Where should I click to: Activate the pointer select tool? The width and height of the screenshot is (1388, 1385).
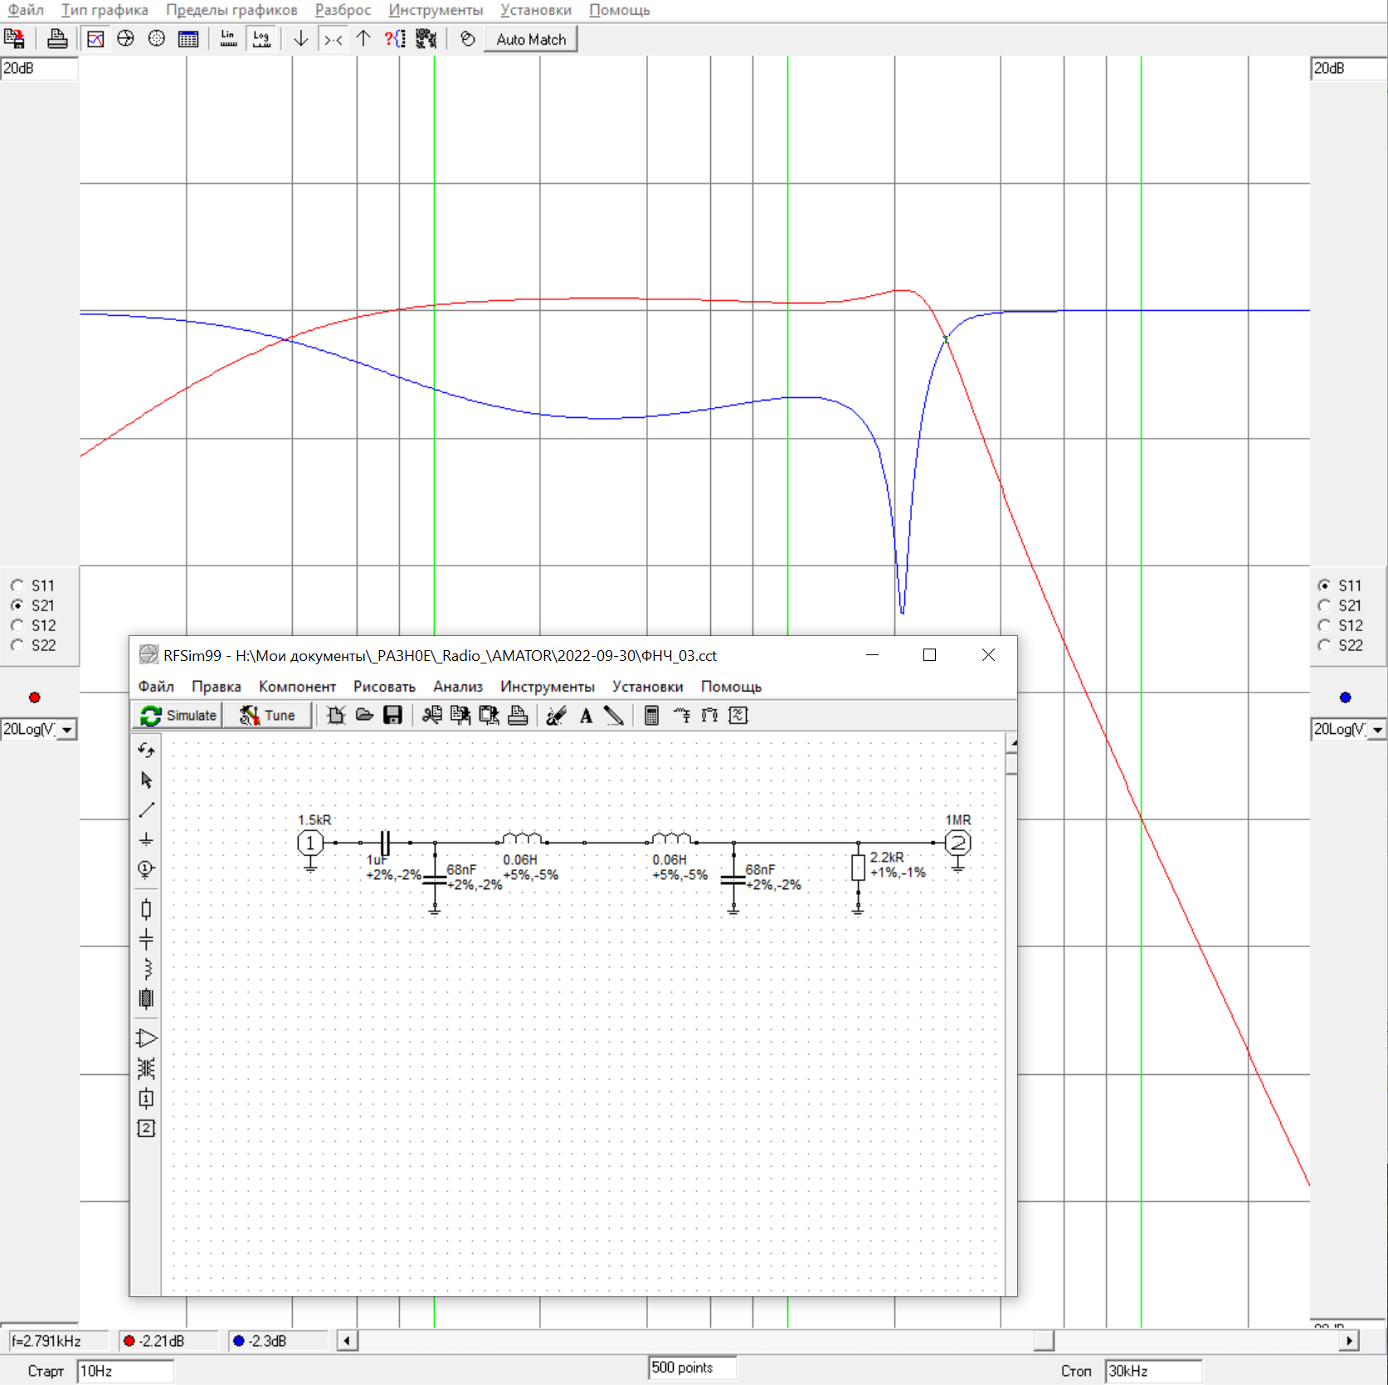(146, 780)
